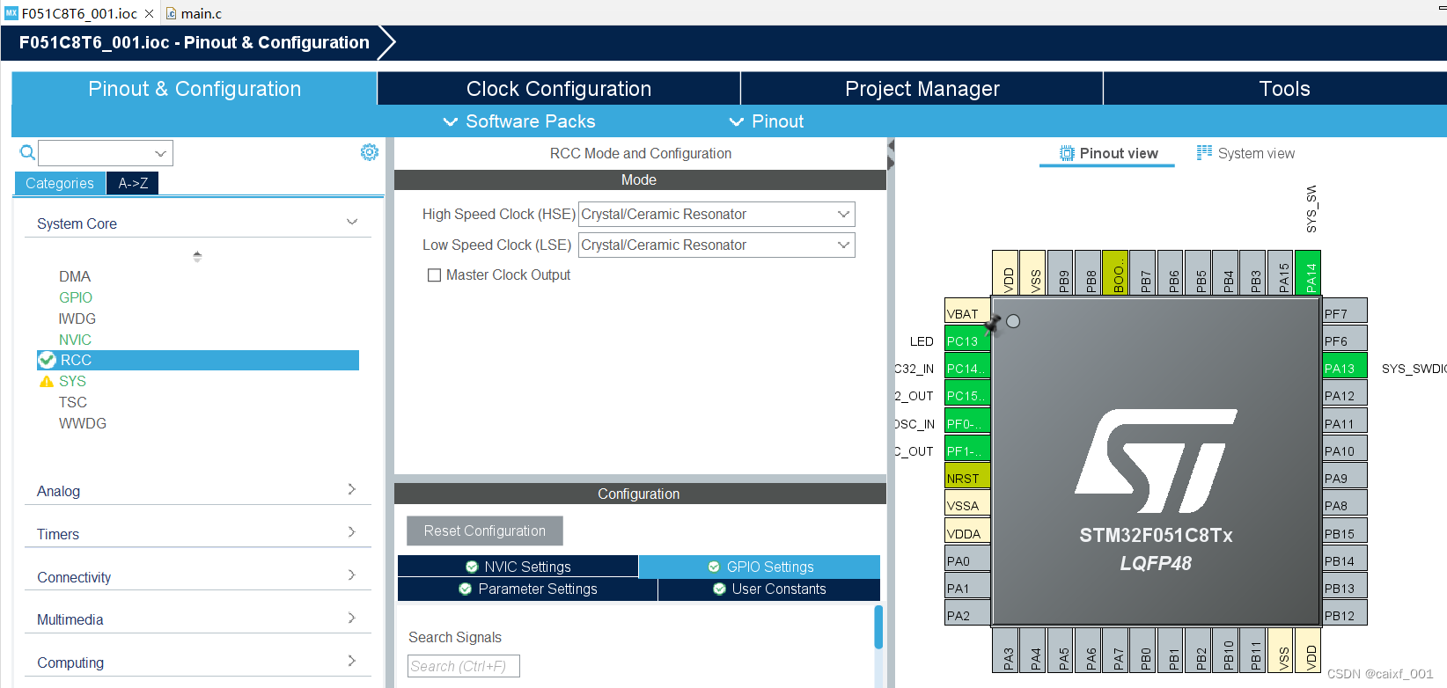Select pin PA0 on left side
The width and height of the screenshot is (1447, 688).
point(967,560)
